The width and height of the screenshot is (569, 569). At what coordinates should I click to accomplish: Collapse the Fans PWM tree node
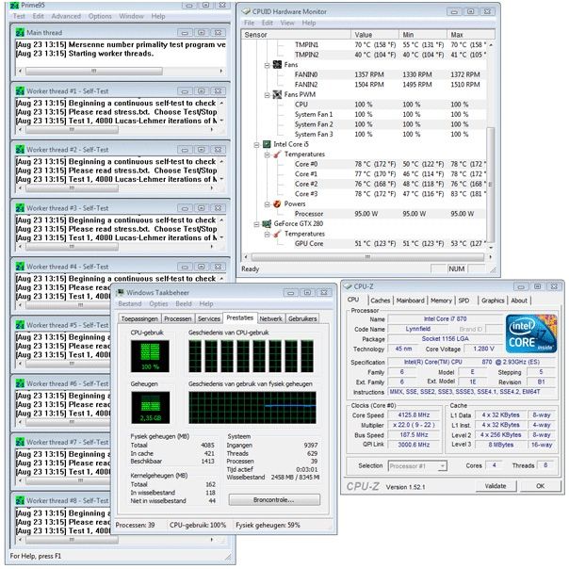[268, 95]
